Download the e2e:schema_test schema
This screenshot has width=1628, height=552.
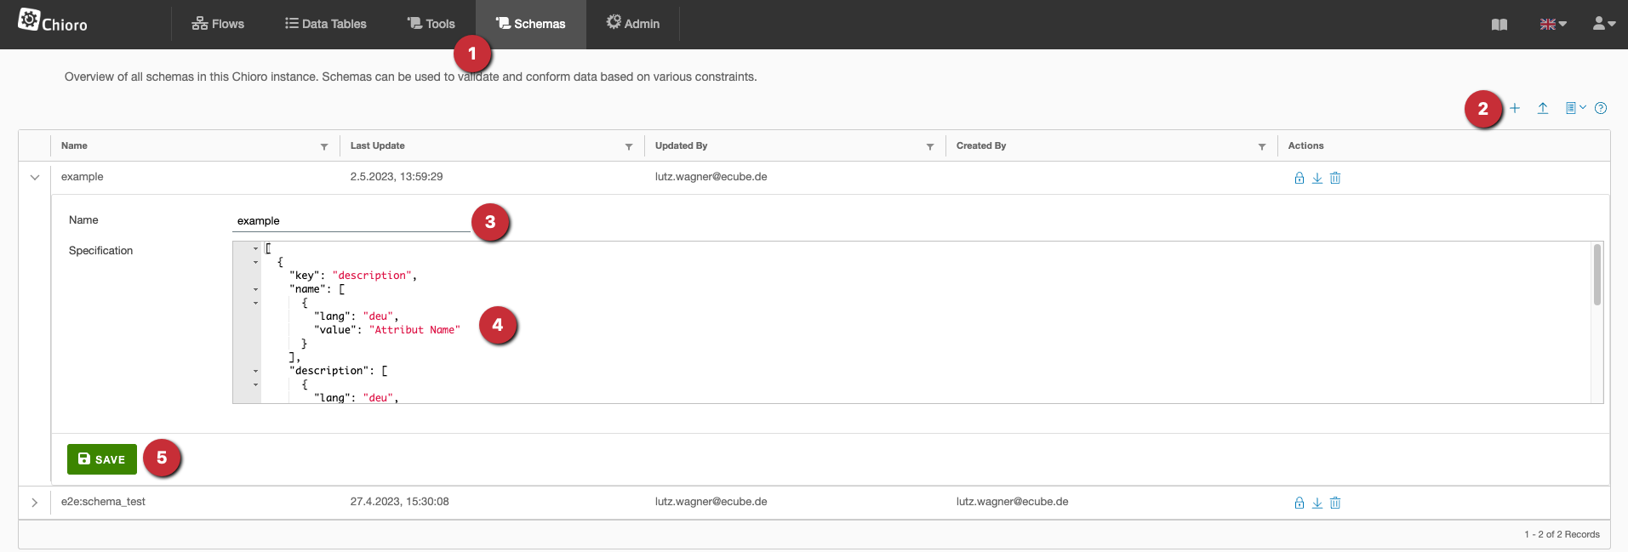(1317, 503)
